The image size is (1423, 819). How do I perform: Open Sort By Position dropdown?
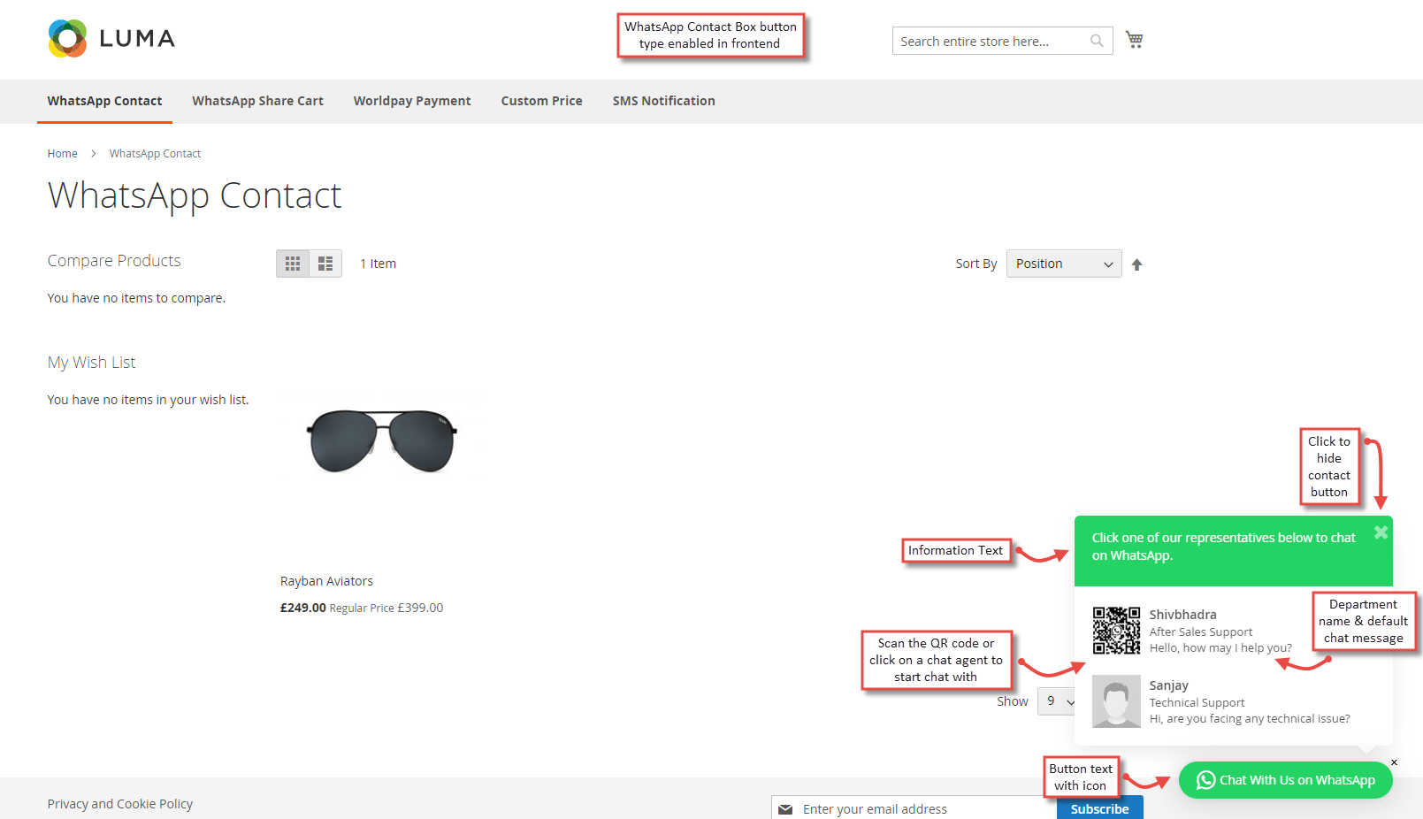tap(1064, 264)
